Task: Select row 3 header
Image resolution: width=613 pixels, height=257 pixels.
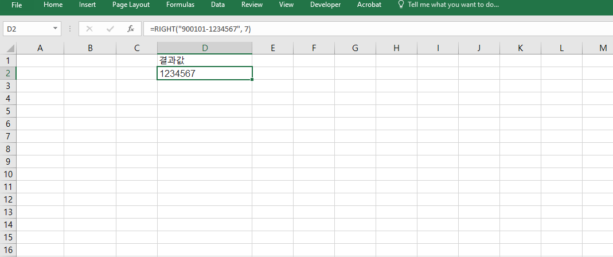Action: coord(8,85)
